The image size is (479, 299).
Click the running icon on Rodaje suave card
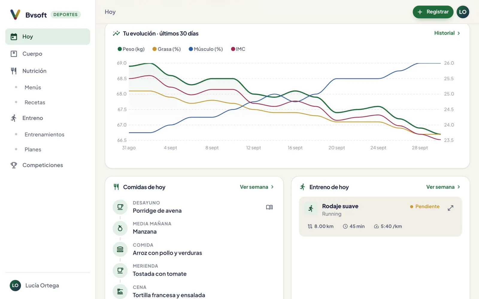pos(311,209)
